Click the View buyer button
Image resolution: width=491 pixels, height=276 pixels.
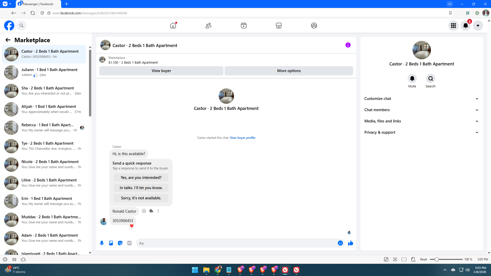tap(161, 71)
